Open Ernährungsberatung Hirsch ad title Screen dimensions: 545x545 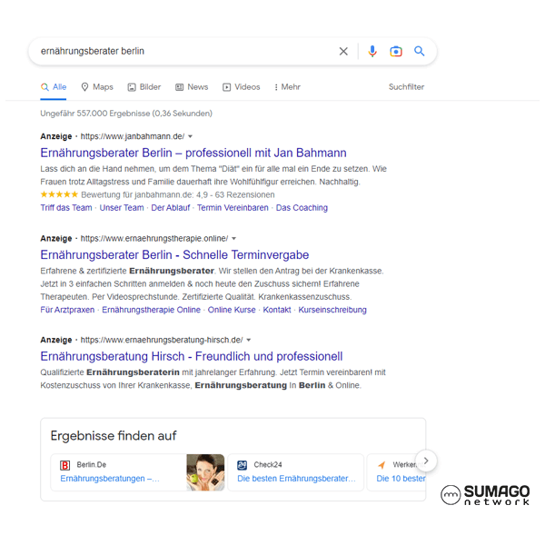[x=192, y=356]
